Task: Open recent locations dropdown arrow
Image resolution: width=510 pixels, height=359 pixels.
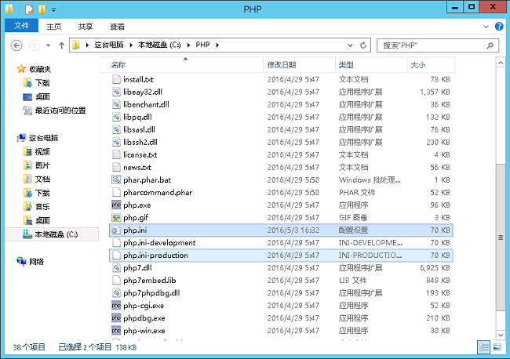Action: point(48,45)
